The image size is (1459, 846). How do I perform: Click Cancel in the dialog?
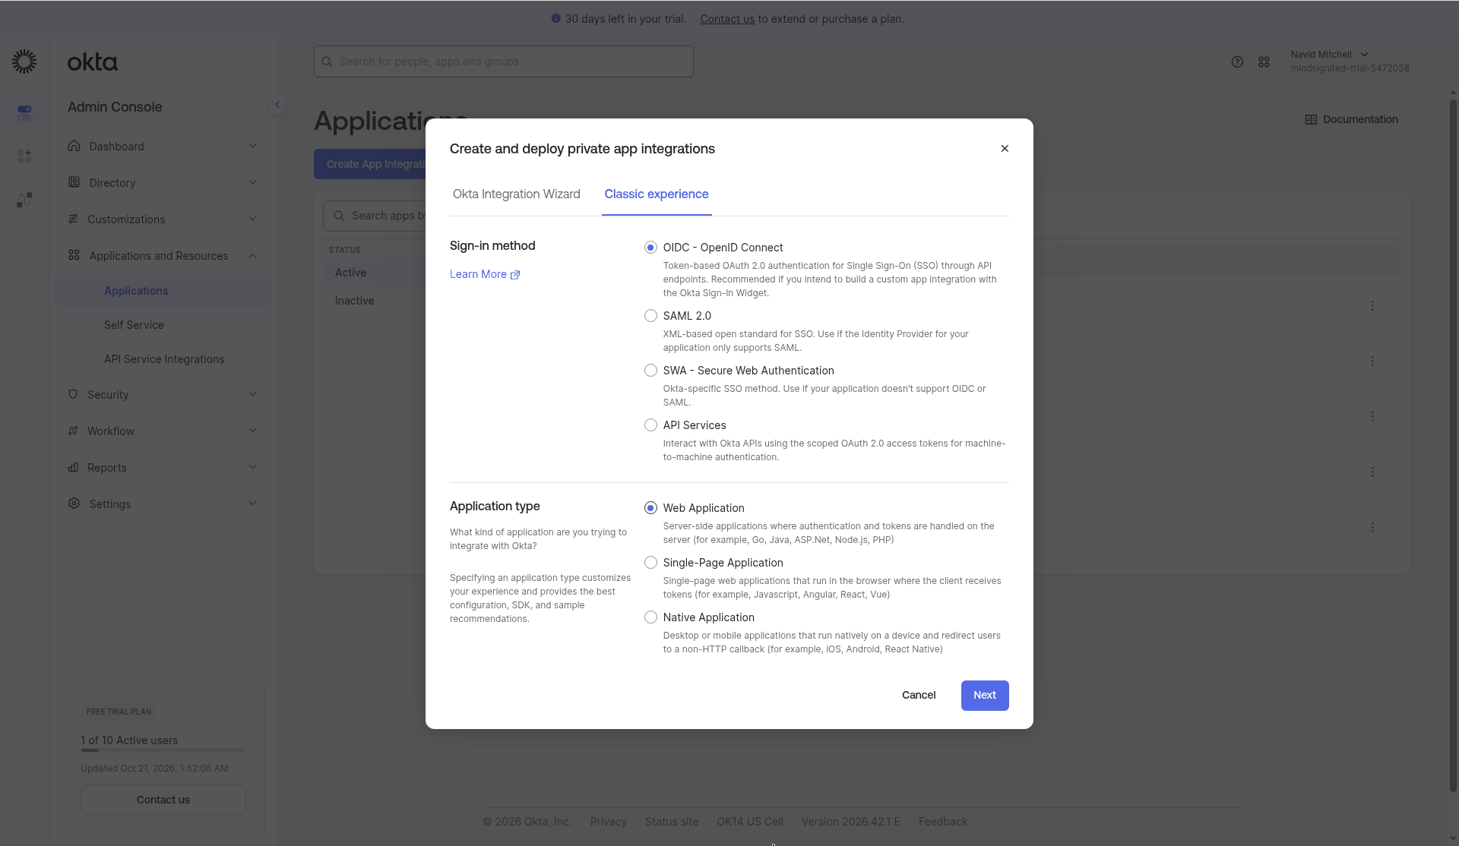point(919,696)
